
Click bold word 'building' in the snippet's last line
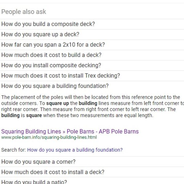10,116
